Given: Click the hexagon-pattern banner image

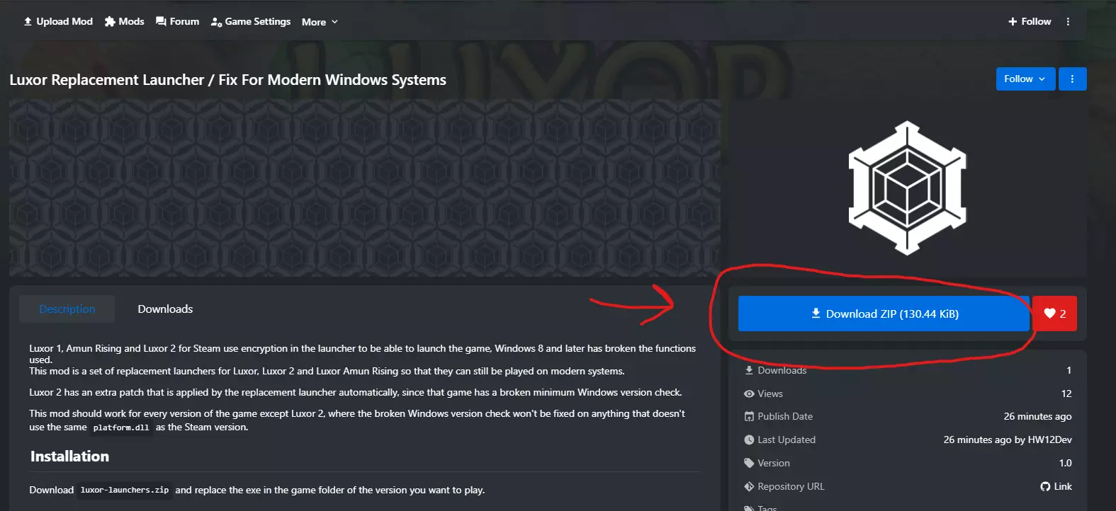Looking at the screenshot, I should click(x=365, y=188).
